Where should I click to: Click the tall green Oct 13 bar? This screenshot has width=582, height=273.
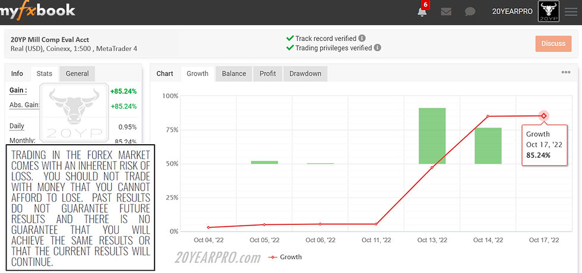click(432, 136)
